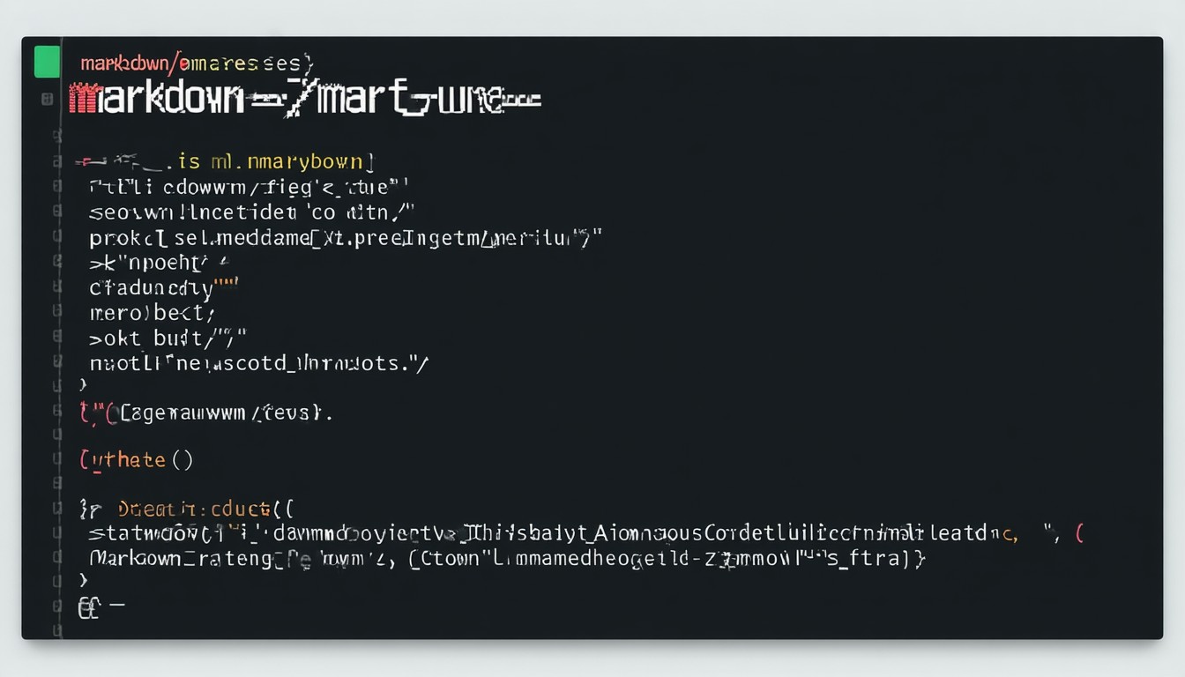
Task: Select the yellow 'is ml.nmarybown]' line
Action: click(x=275, y=161)
